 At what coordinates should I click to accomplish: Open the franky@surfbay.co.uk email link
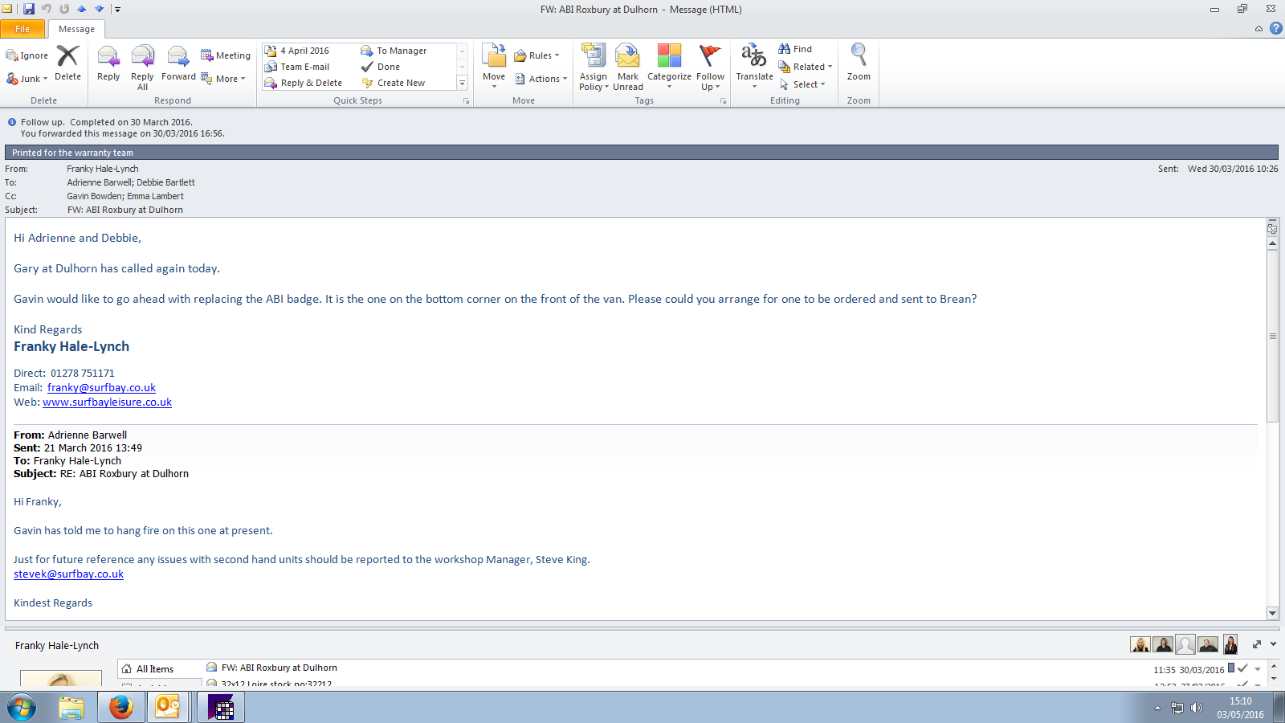pyautogui.click(x=101, y=387)
